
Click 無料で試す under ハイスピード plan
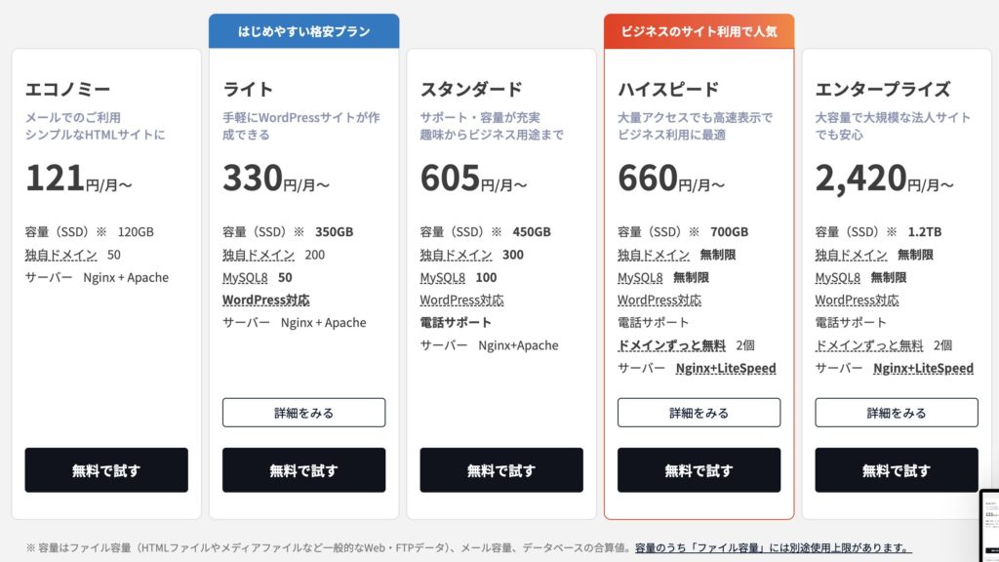(699, 470)
